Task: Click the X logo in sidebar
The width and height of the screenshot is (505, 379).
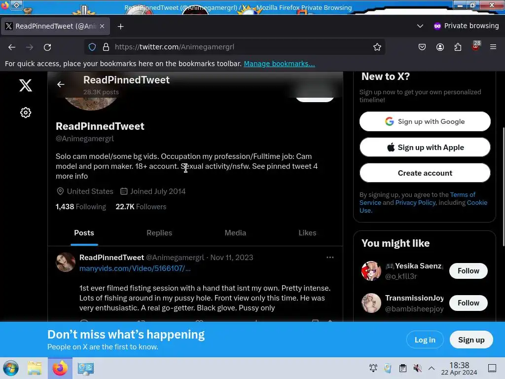Action: (x=26, y=85)
